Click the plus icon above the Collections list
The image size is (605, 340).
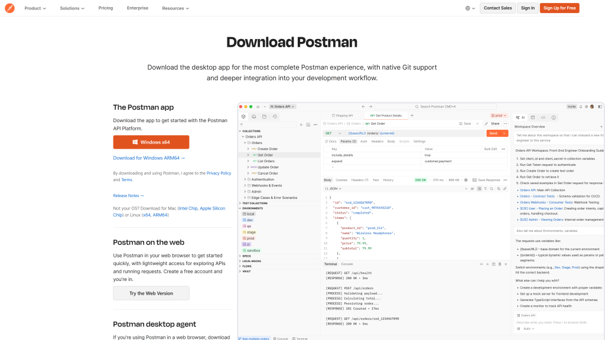(301, 125)
